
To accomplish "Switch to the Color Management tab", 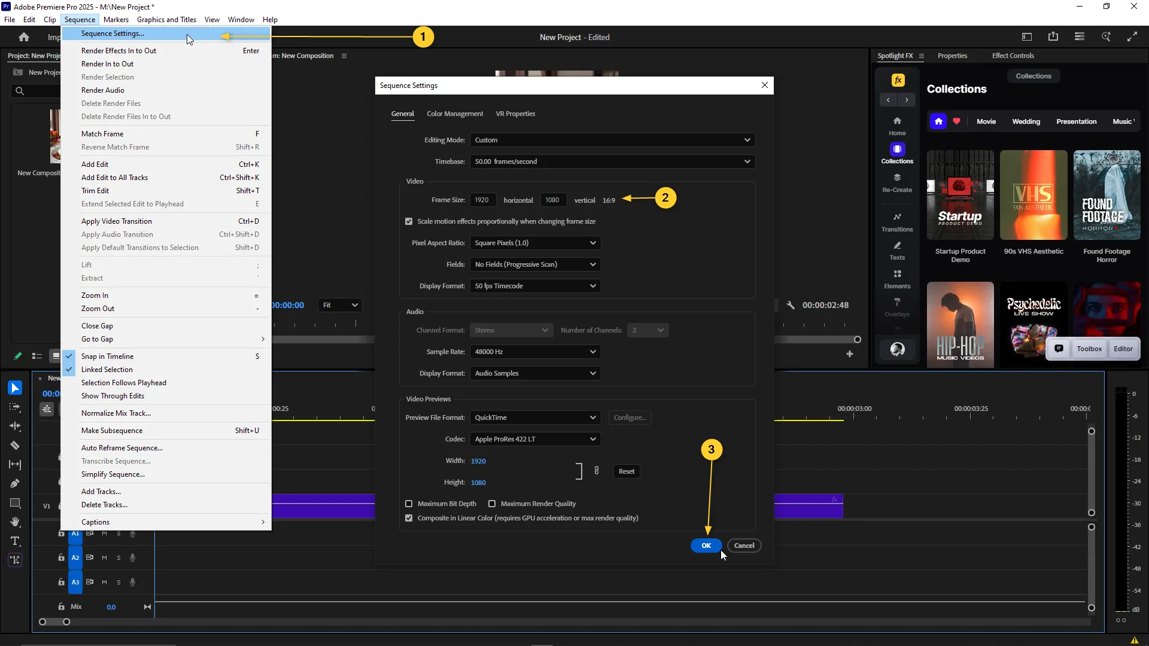I will pos(454,114).
